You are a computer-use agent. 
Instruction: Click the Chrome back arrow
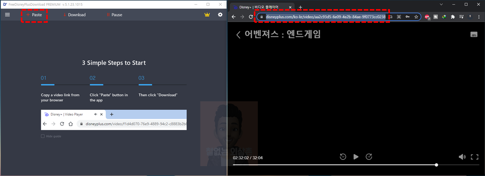click(x=234, y=17)
